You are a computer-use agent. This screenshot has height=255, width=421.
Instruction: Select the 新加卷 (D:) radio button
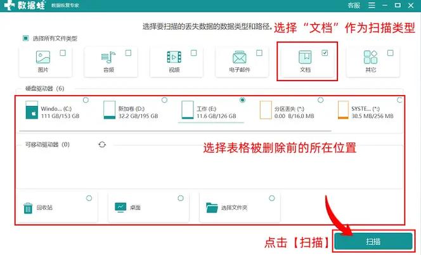click(x=164, y=100)
